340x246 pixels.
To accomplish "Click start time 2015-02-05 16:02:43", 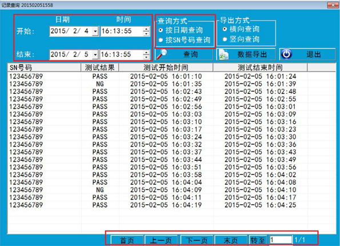I will [166, 92].
